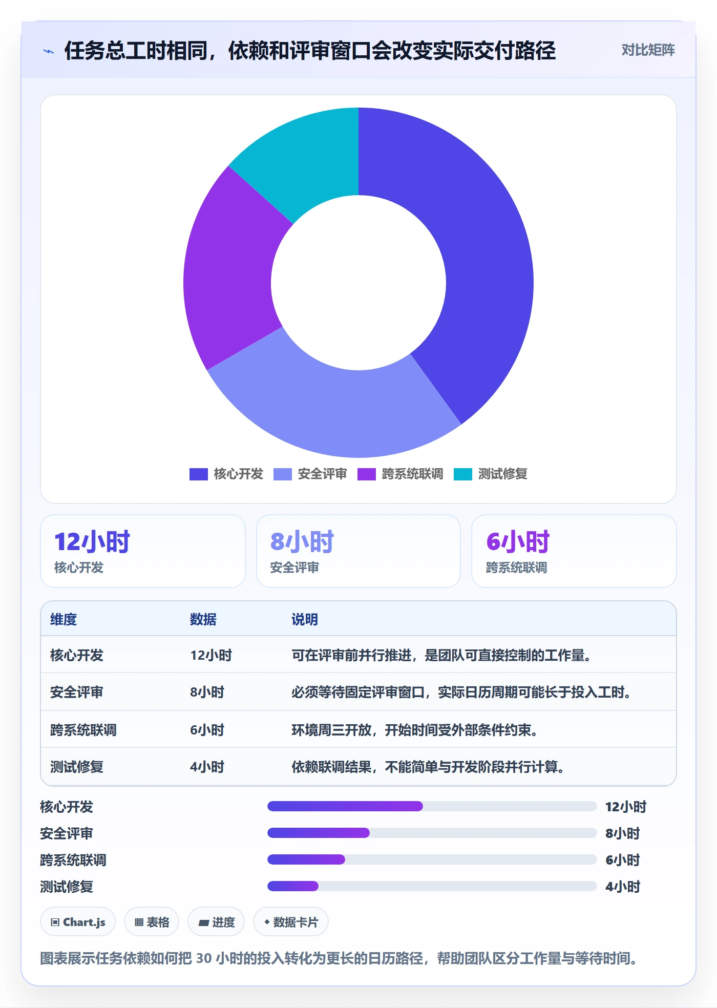Select the 测试修复 cell in the table
This screenshot has width=717, height=1008.
[77, 767]
